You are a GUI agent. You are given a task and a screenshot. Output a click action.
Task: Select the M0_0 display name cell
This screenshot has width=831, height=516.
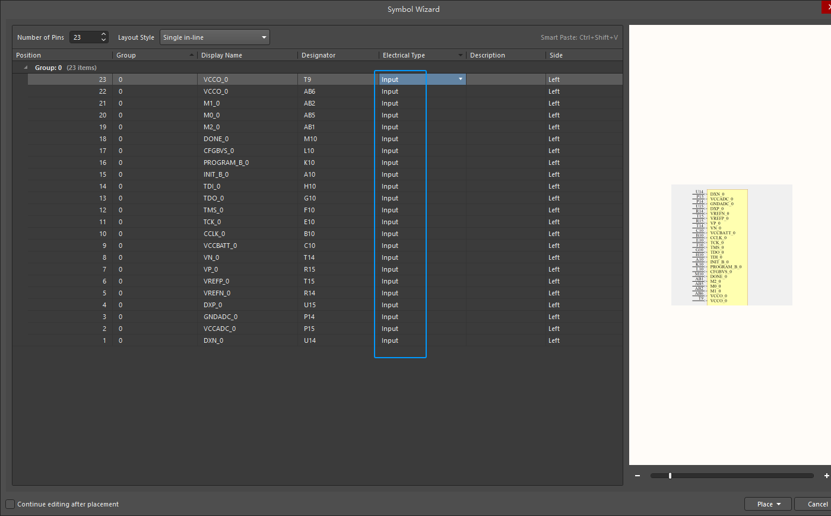[x=248, y=115]
